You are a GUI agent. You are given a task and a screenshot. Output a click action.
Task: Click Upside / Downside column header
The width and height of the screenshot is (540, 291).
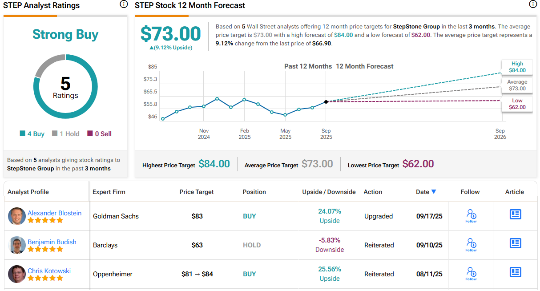click(329, 192)
